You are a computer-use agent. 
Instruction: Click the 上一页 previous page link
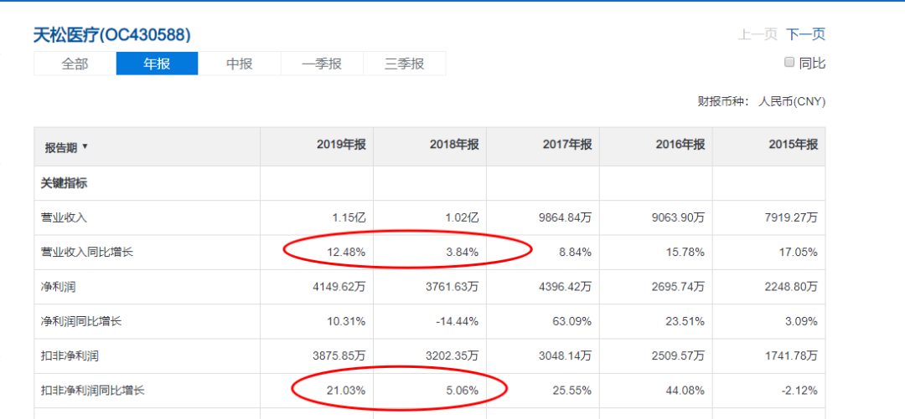point(758,34)
